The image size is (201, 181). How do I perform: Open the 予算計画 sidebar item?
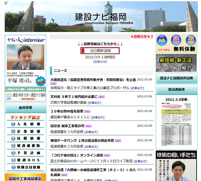coord(25,153)
